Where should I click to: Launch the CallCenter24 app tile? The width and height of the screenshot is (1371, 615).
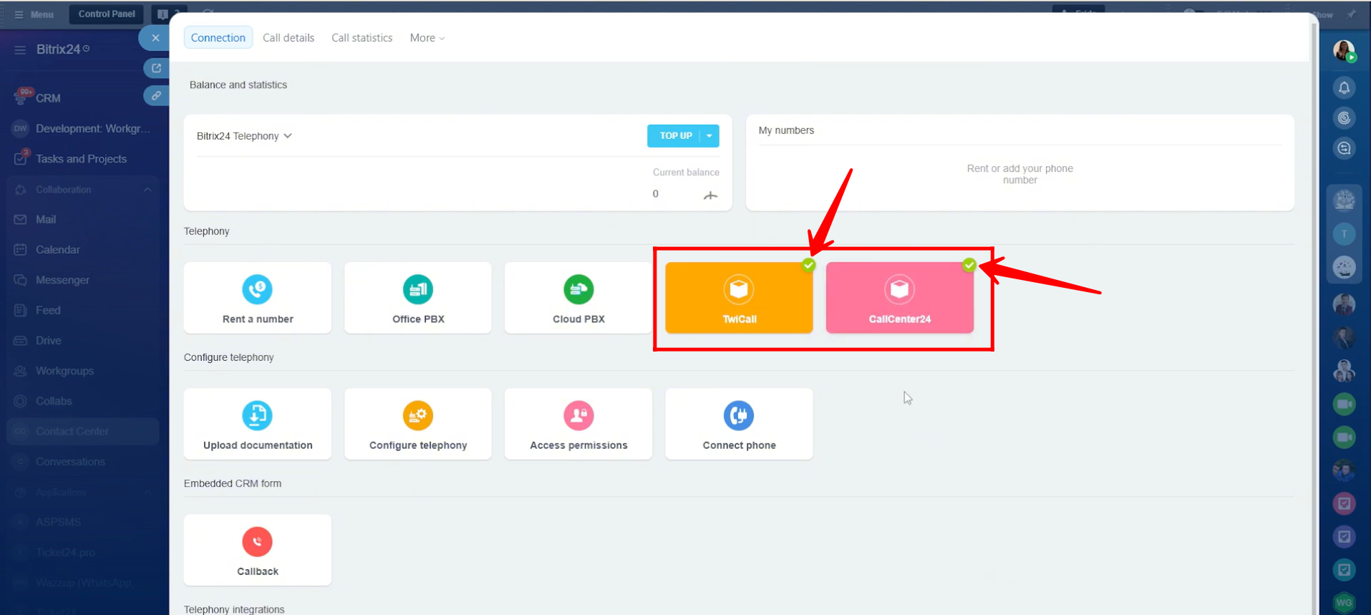899,298
